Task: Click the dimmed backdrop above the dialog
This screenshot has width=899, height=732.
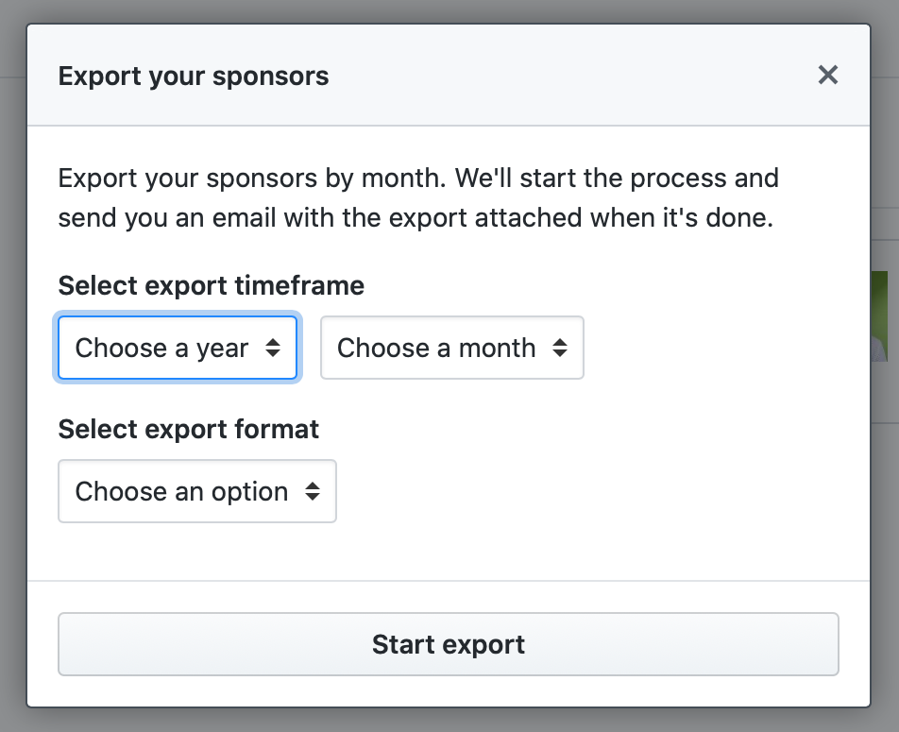Action: (449, 10)
